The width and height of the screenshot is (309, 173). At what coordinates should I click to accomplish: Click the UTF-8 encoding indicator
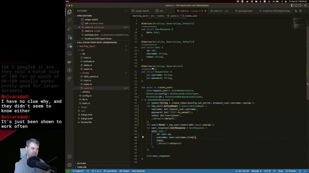pyautogui.click(x=267, y=171)
